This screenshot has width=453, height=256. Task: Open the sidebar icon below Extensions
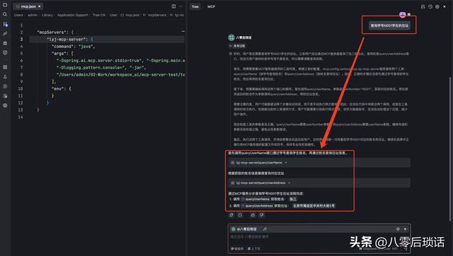5,77
